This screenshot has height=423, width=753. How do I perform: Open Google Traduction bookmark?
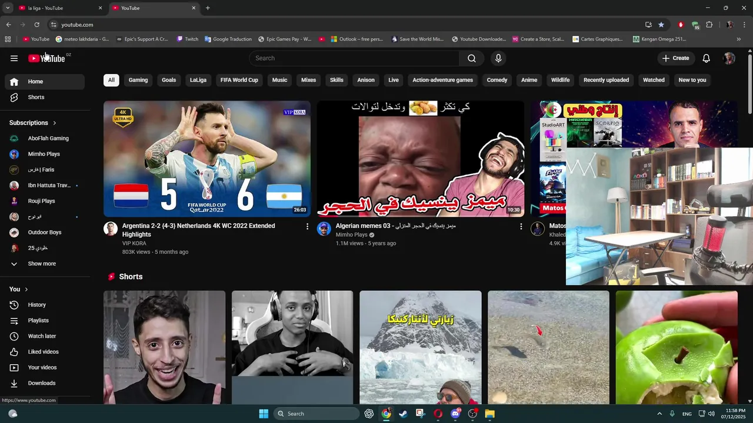[228, 39]
